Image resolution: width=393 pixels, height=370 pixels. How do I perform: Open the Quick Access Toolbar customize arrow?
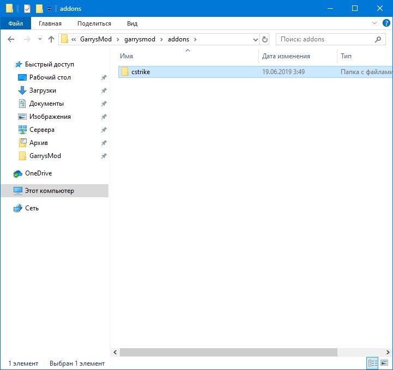(x=50, y=9)
